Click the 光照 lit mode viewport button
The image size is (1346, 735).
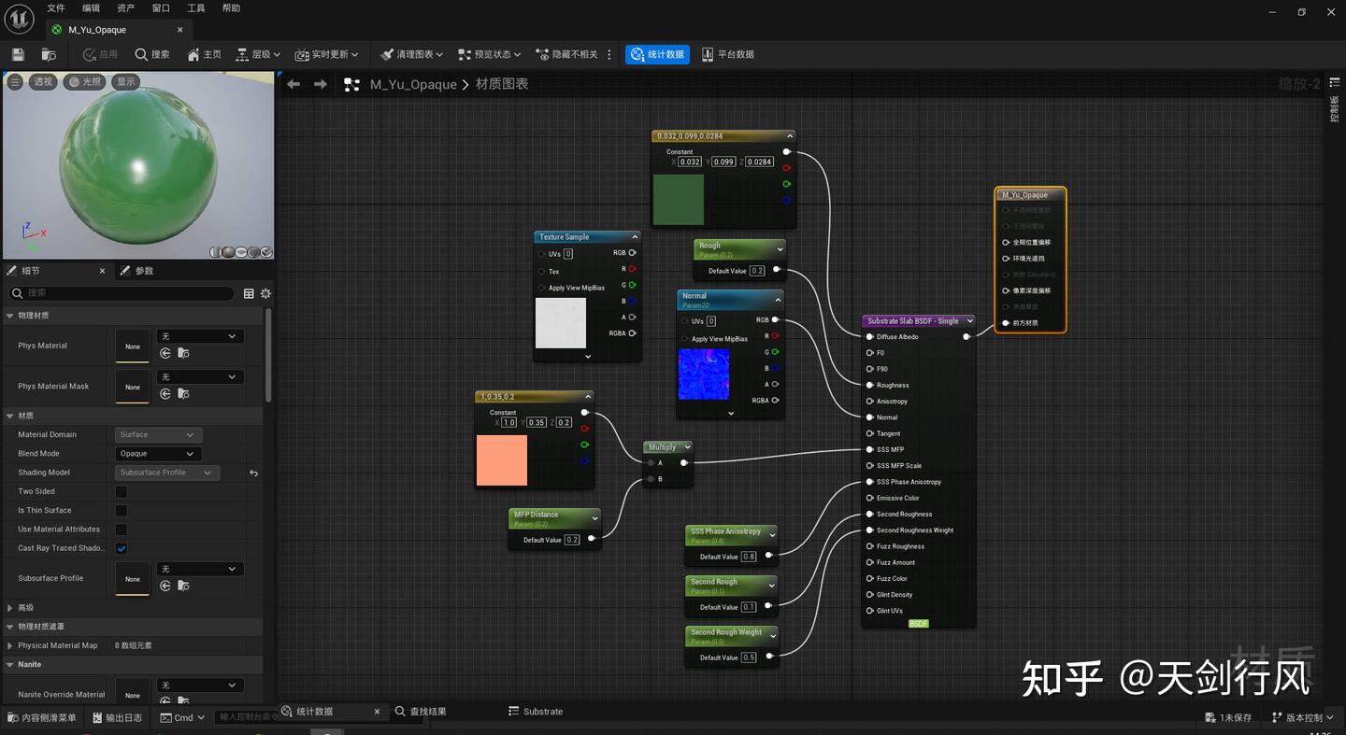coord(85,82)
